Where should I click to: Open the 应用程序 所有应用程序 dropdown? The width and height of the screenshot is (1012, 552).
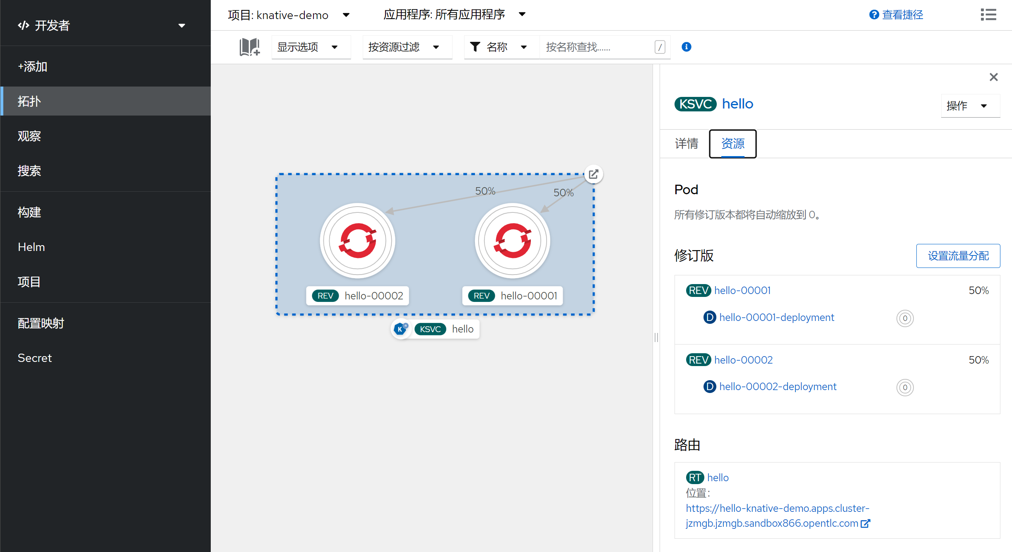click(455, 15)
